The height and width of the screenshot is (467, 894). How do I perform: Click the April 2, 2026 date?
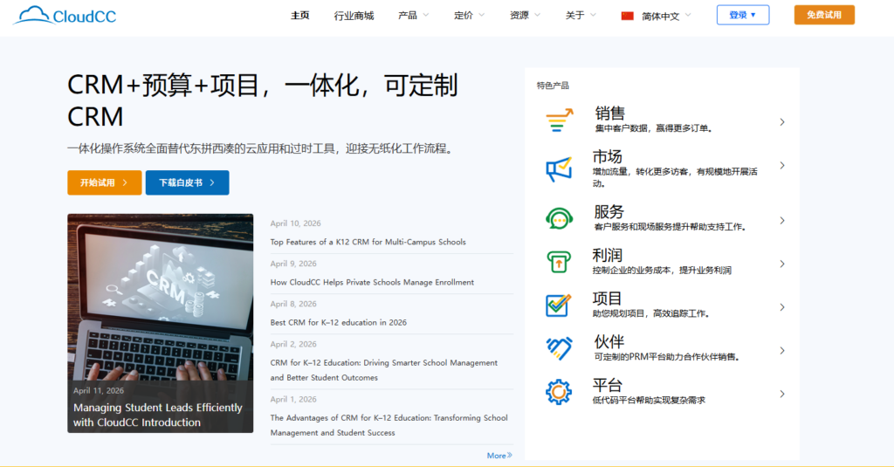[x=293, y=344]
